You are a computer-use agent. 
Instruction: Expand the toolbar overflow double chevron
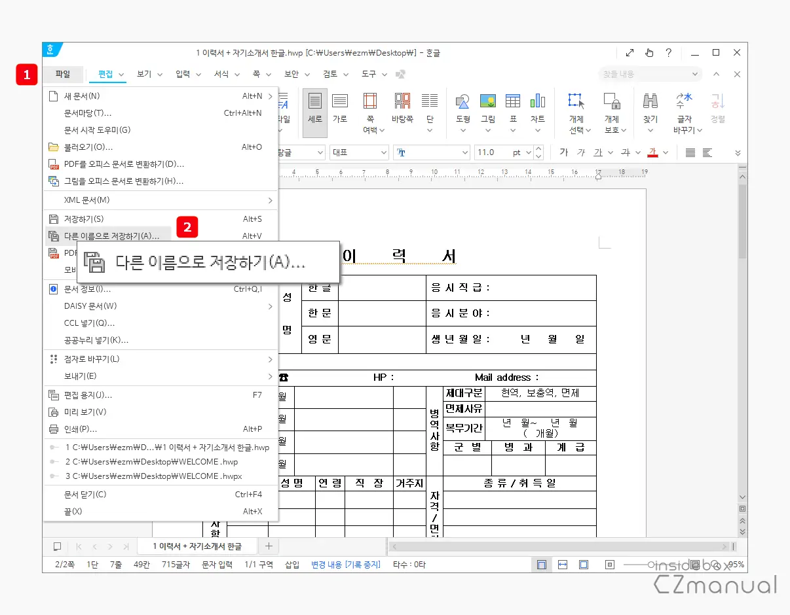[x=738, y=152]
